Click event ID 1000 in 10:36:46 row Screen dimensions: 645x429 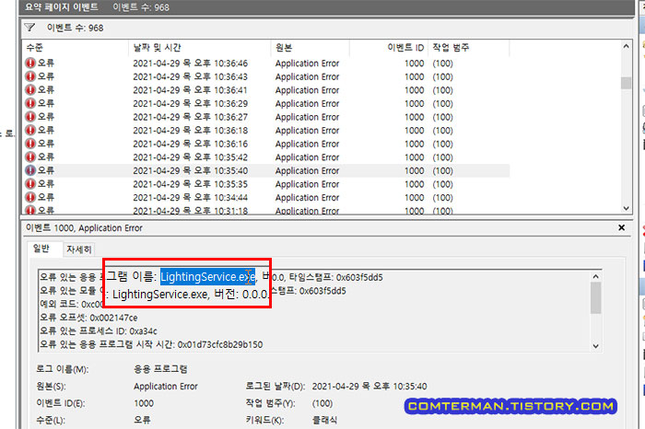(x=414, y=64)
